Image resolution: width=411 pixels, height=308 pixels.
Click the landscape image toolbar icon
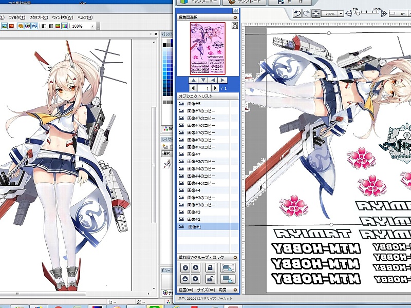(x=5, y=26)
